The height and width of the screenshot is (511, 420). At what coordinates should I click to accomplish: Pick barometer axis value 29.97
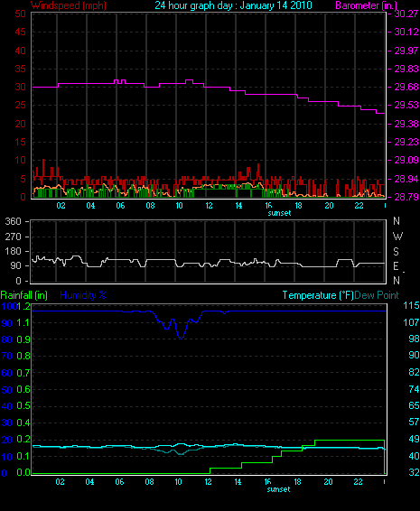[x=406, y=51]
